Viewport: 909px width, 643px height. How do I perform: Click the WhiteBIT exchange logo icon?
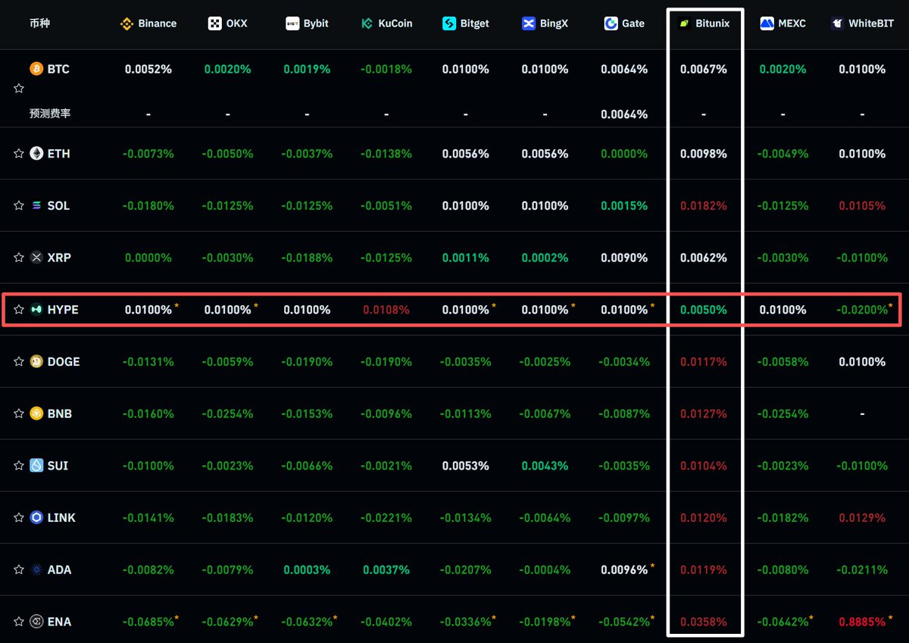coord(837,23)
